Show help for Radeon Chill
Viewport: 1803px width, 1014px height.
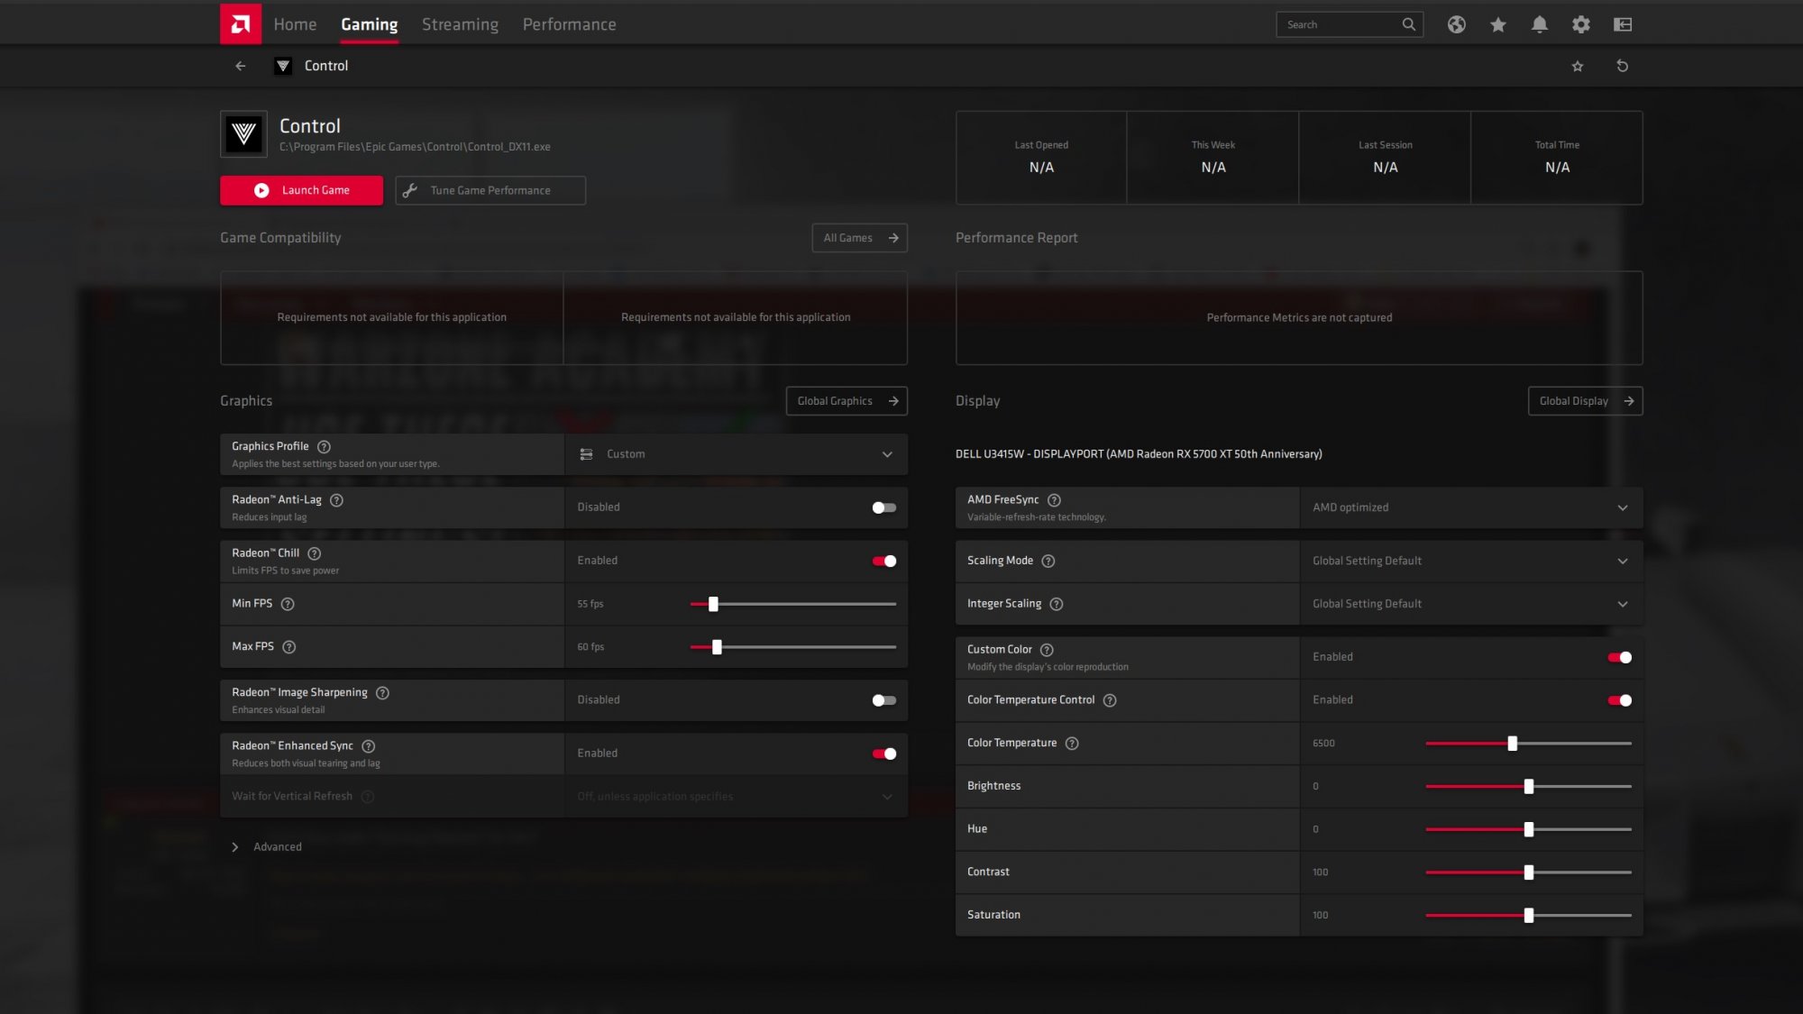[x=314, y=553]
